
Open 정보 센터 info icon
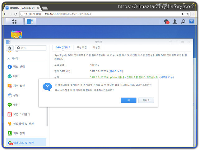[10, 67]
